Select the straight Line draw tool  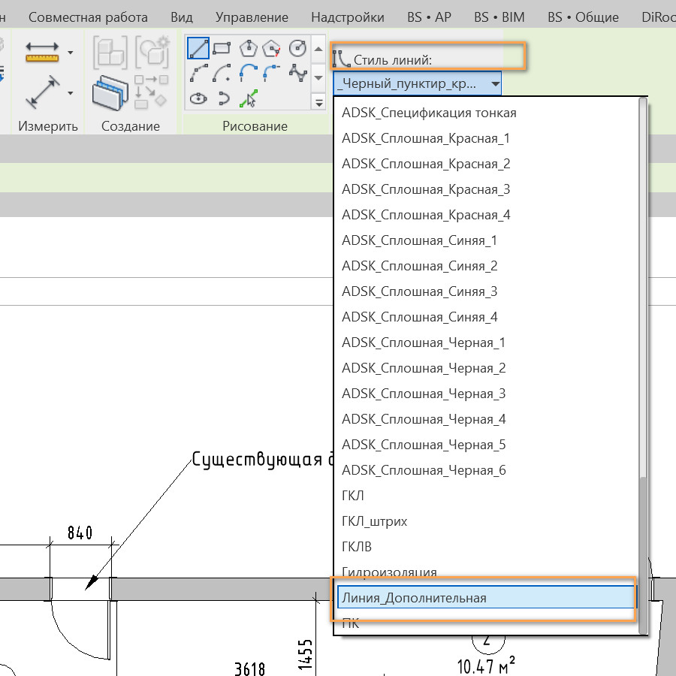pos(198,49)
